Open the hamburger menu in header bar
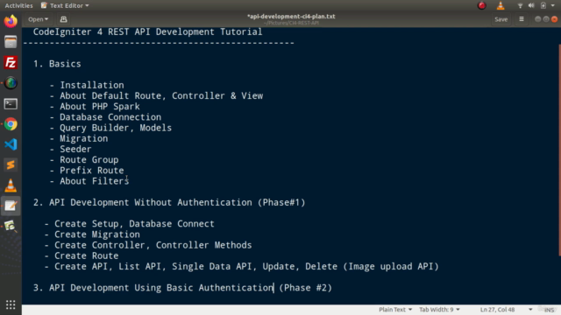561x315 pixels. (522, 19)
